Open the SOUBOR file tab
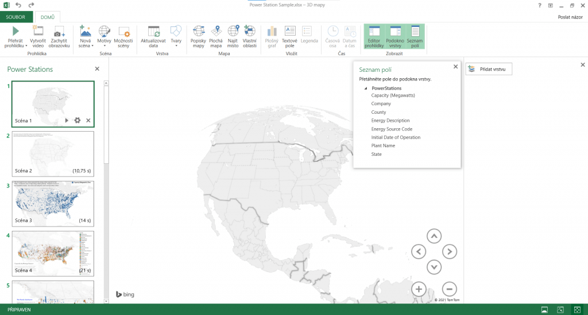The height and width of the screenshot is (315, 588). 16,17
